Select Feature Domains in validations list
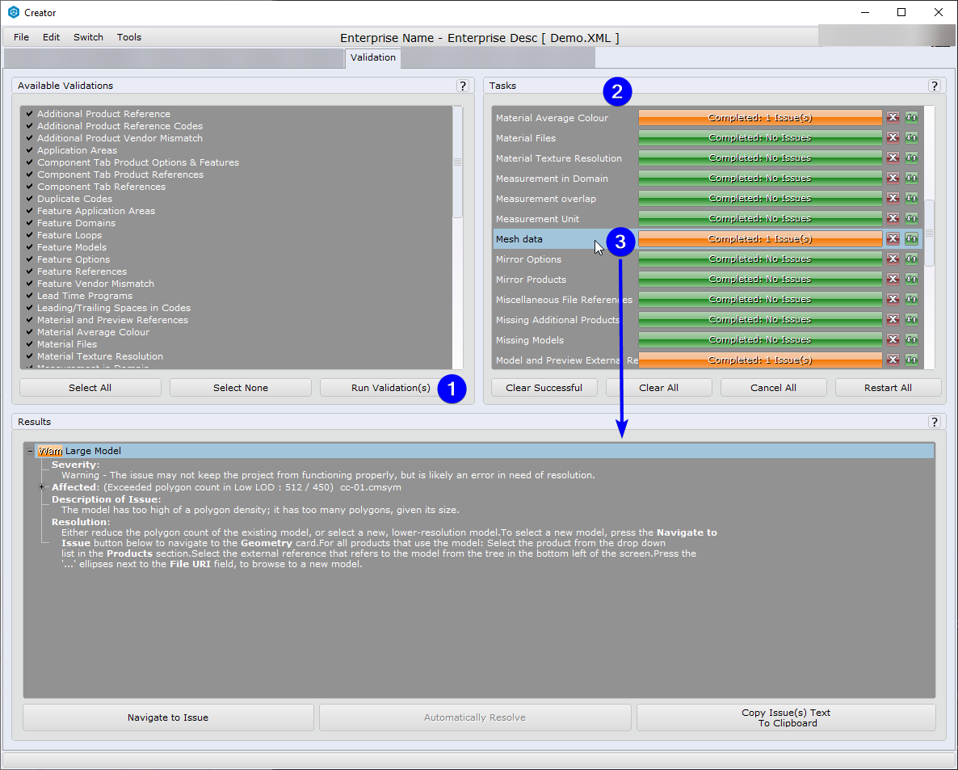The height and width of the screenshot is (770, 958). click(76, 223)
